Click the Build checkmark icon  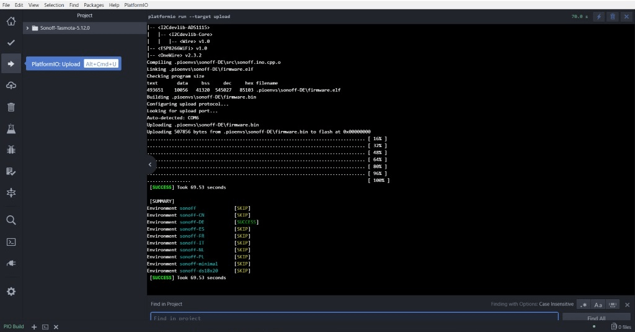coord(11,43)
